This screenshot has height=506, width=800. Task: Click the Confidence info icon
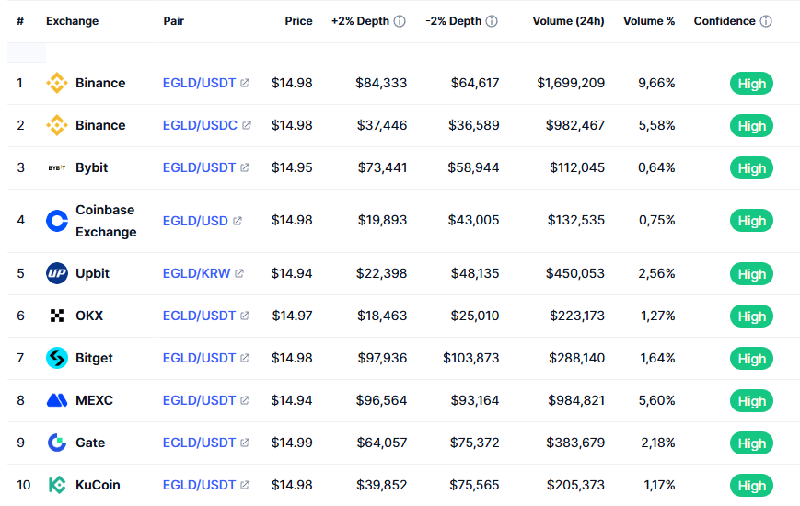click(x=766, y=21)
